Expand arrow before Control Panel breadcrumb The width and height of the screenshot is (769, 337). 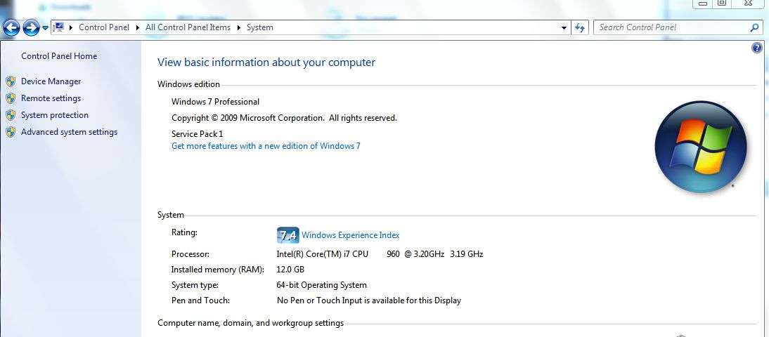(71, 27)
